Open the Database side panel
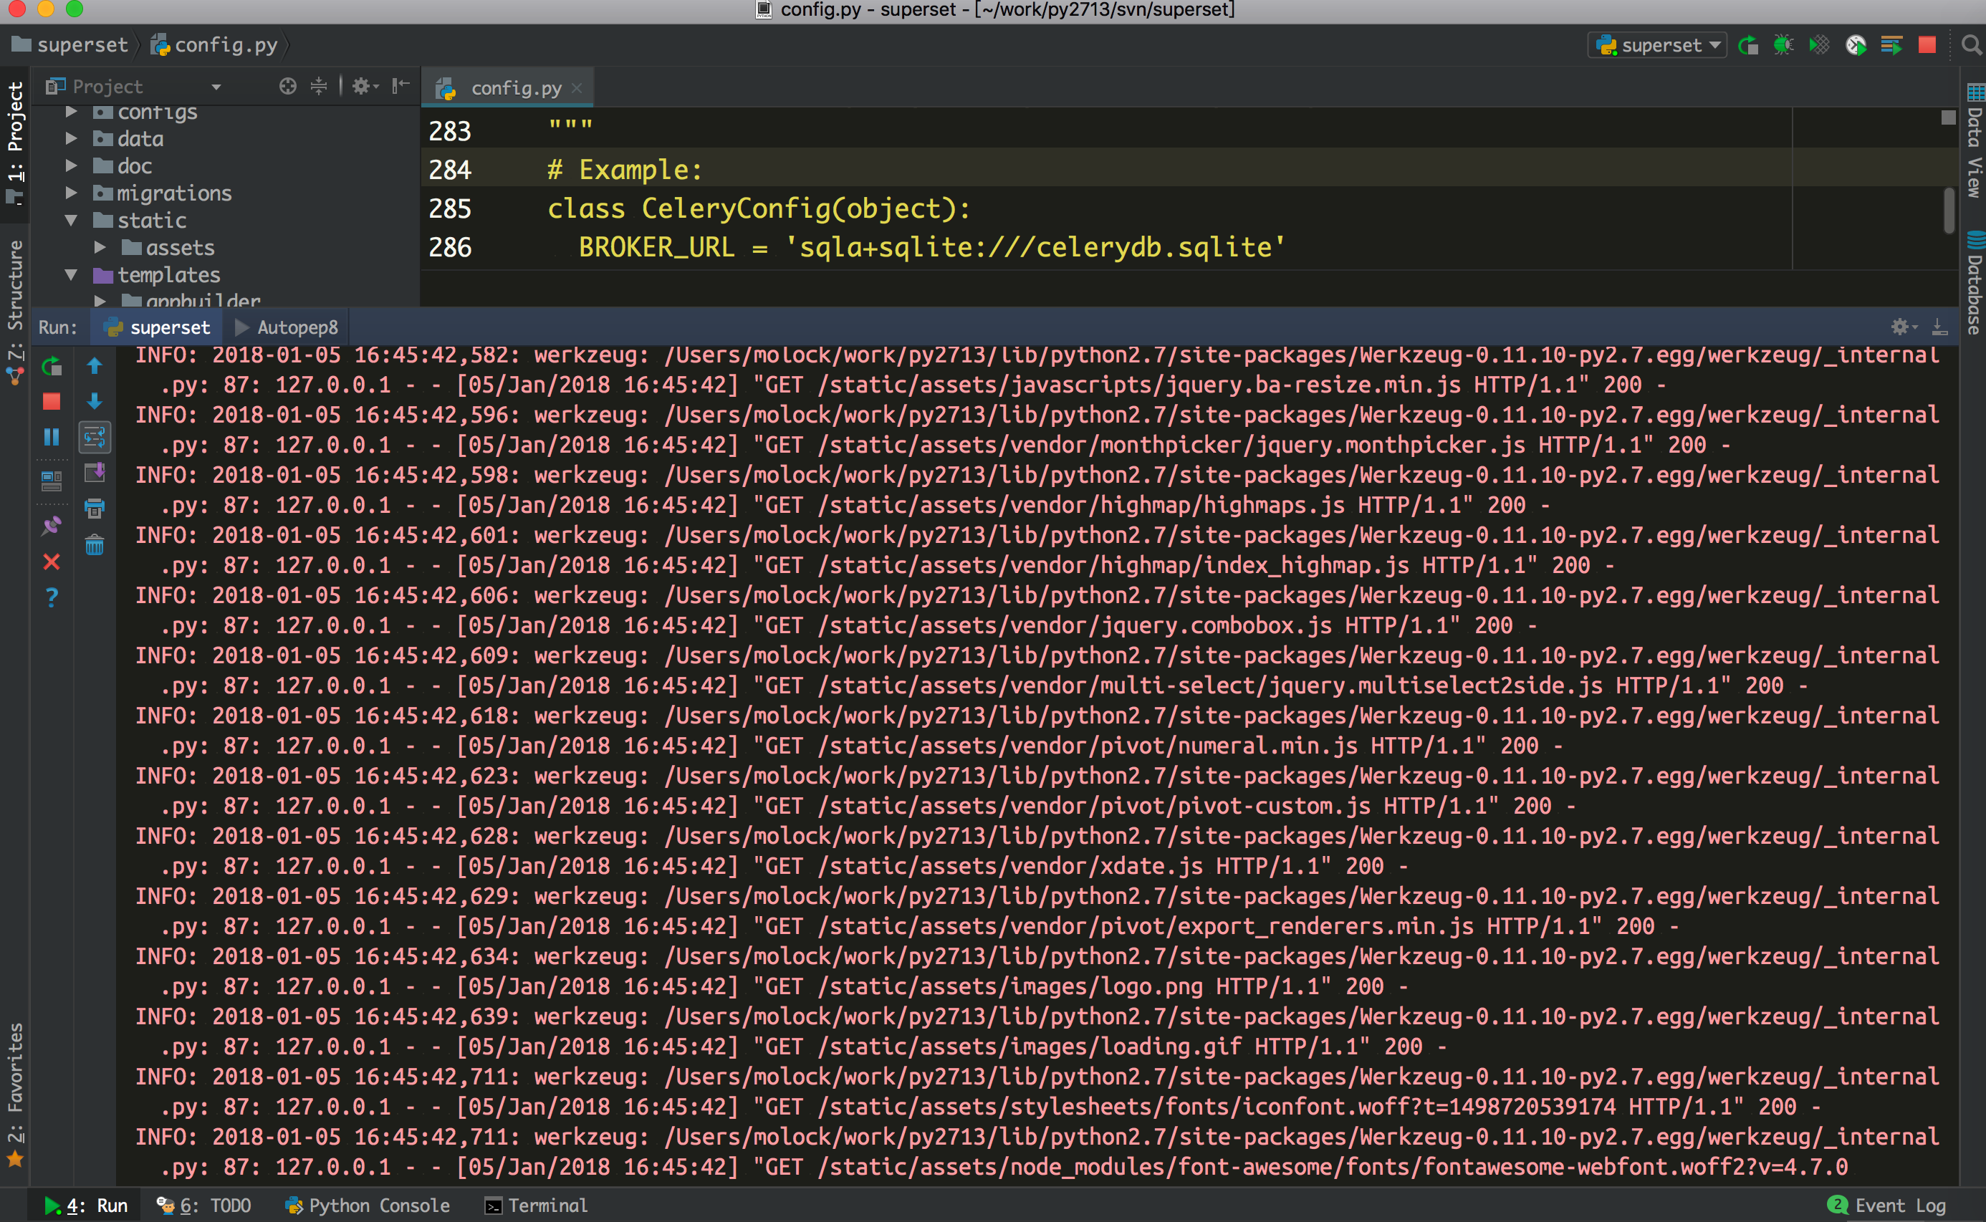 pyautogui.click(x=1974, y=283)
